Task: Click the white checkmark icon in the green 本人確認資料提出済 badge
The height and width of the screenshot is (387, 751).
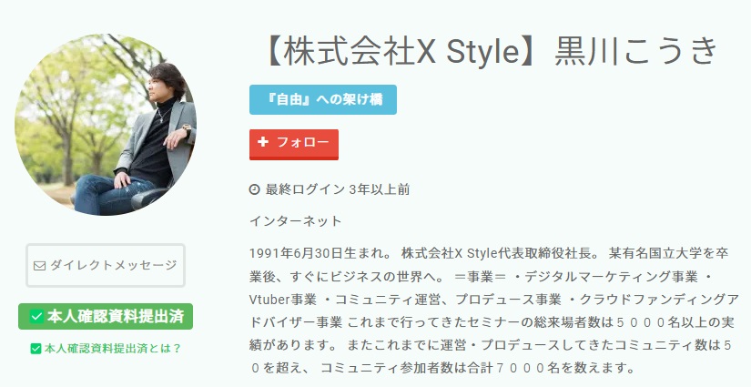Action: [36, 317]
